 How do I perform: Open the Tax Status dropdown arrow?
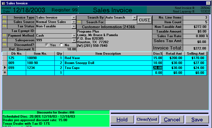[x=74, y=27]
